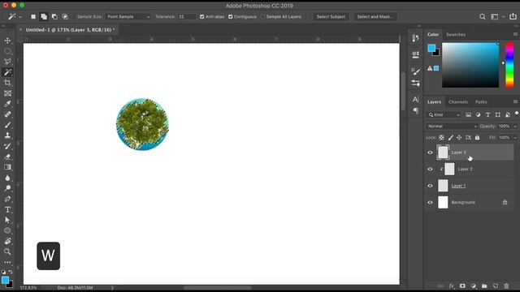Click the Select Subject button
The width and height of the screenshot is (520, 292).
coord(331,16)
